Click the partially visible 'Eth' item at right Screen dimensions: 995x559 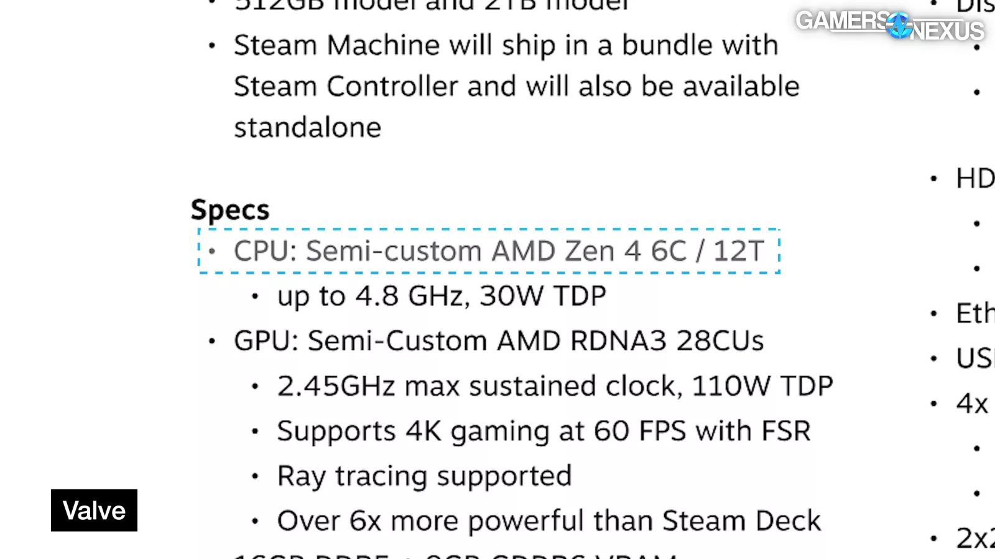tap(974, 313)
